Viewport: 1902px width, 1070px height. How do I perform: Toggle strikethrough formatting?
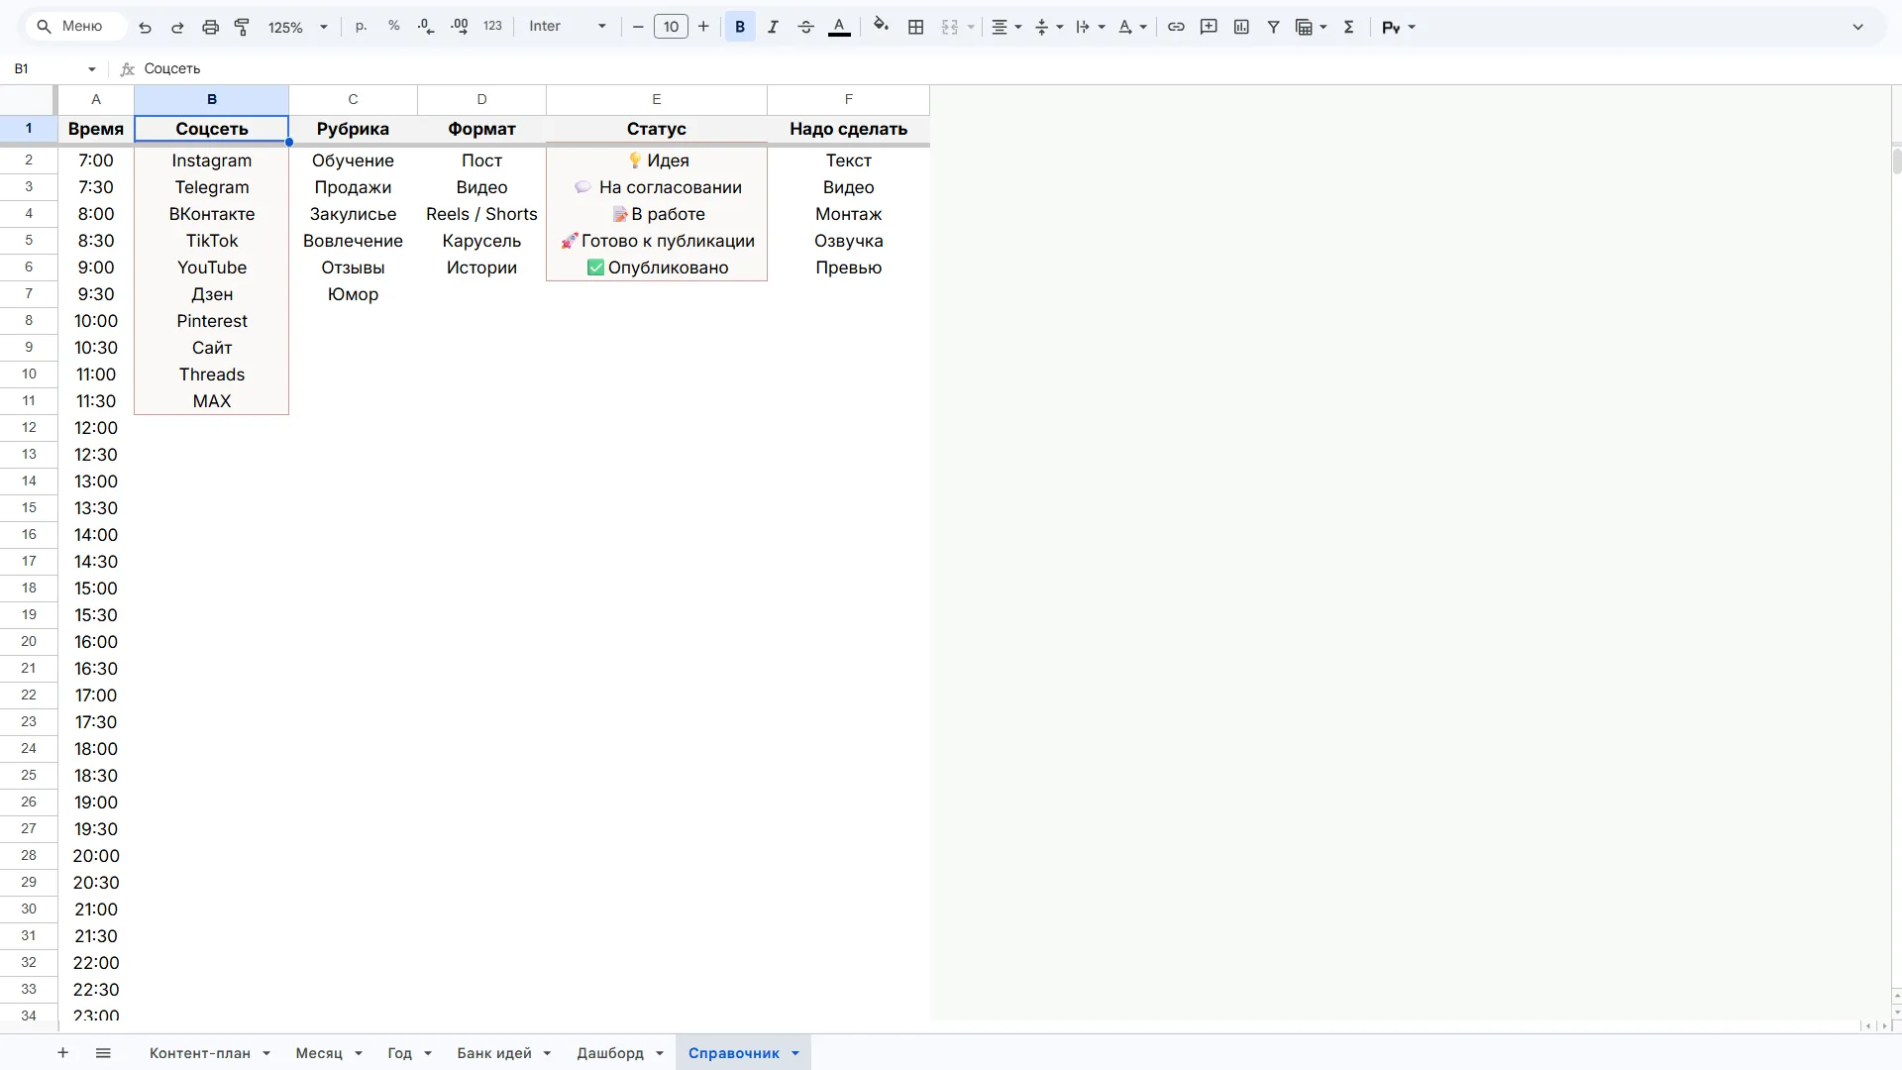pyautogui.click(x=805, y=27)
